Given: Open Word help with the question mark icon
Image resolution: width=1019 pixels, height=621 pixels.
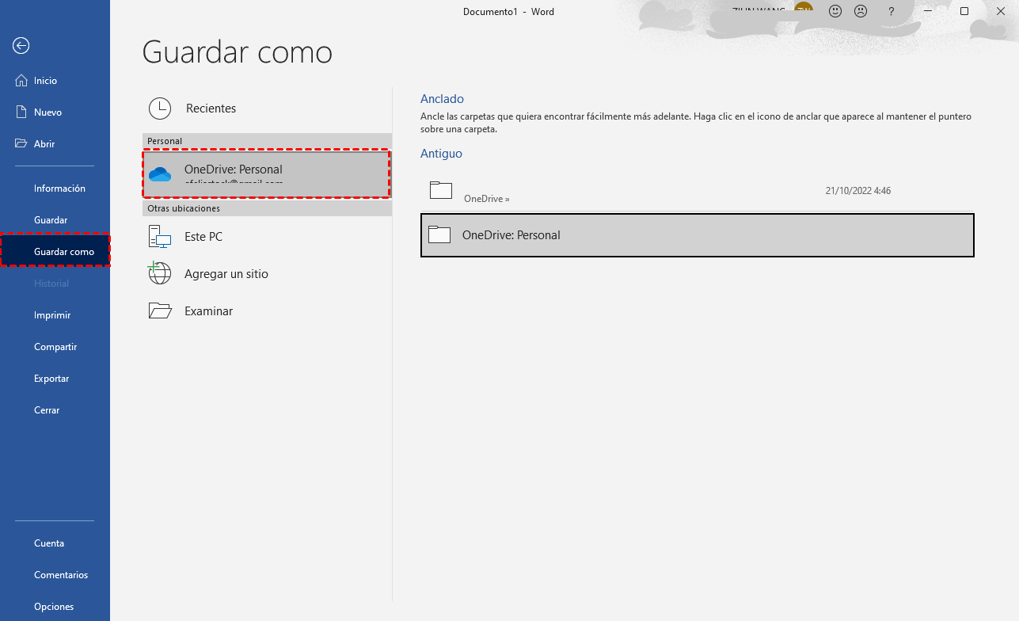Looking at the screenshot, I should click(892, 11).
